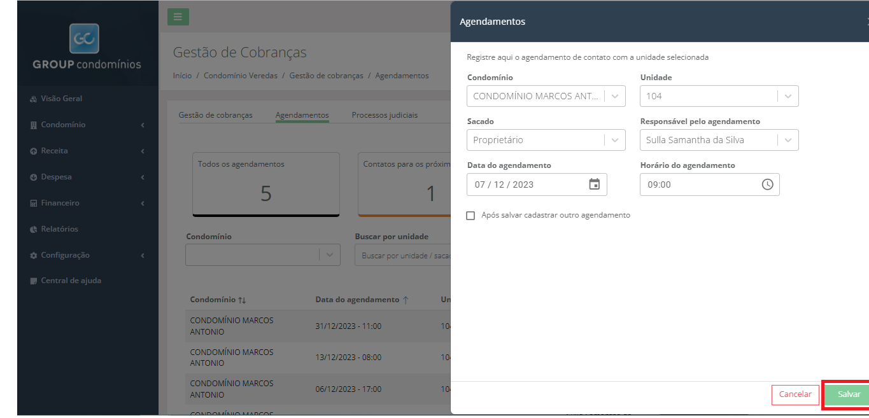The height and width of the screenshot is (418, 869).
Task: Click the Condomínio building icon in sidebar
Action: [34, 125]
